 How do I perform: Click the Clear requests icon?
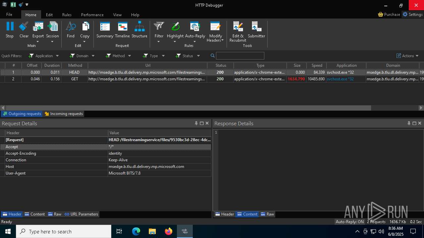tap(24, 26)
